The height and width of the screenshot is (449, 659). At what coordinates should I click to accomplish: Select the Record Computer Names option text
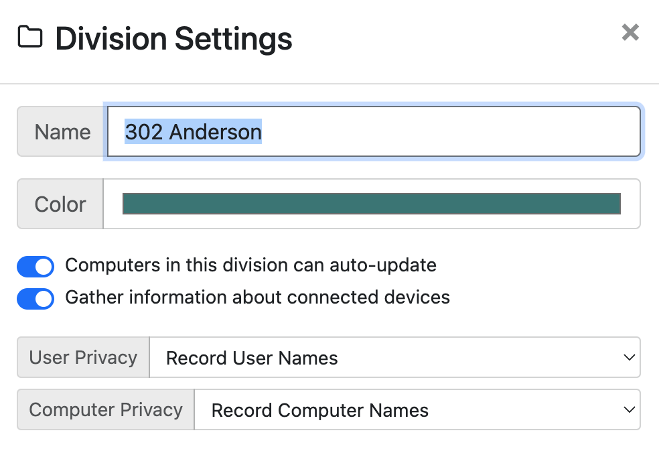pos(320,410)
